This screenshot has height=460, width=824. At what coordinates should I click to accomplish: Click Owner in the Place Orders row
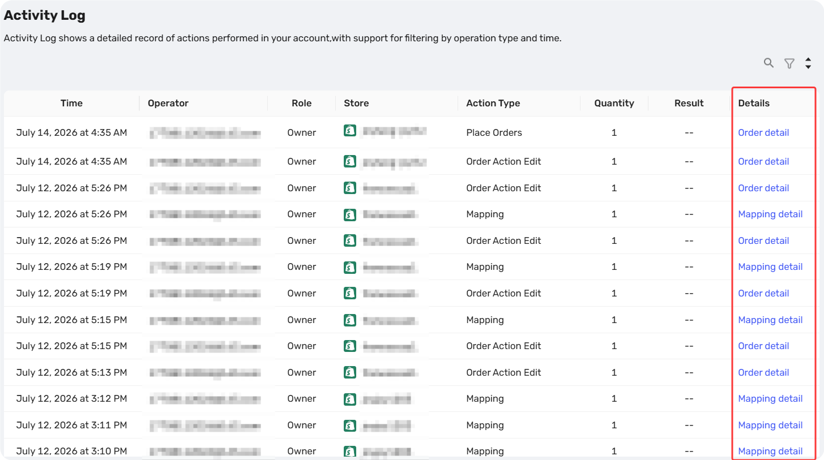coord(301,132)
